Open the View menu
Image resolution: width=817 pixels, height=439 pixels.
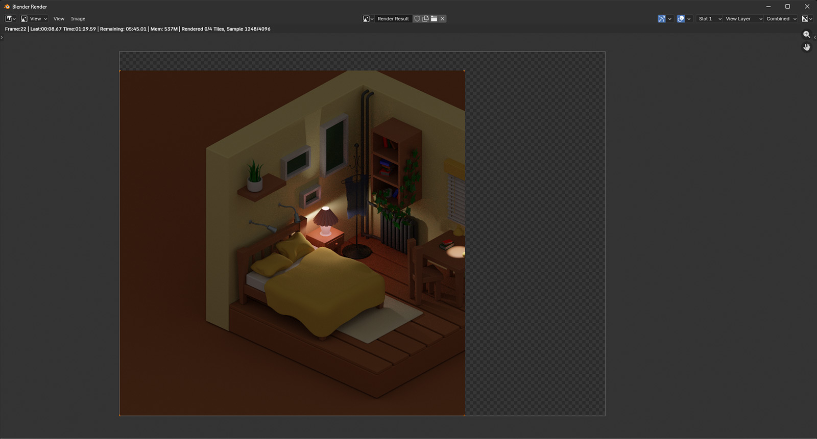59,19
